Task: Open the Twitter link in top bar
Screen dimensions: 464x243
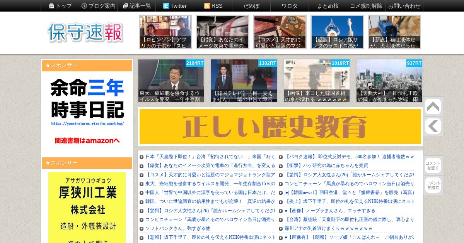Action: point(175,6)
